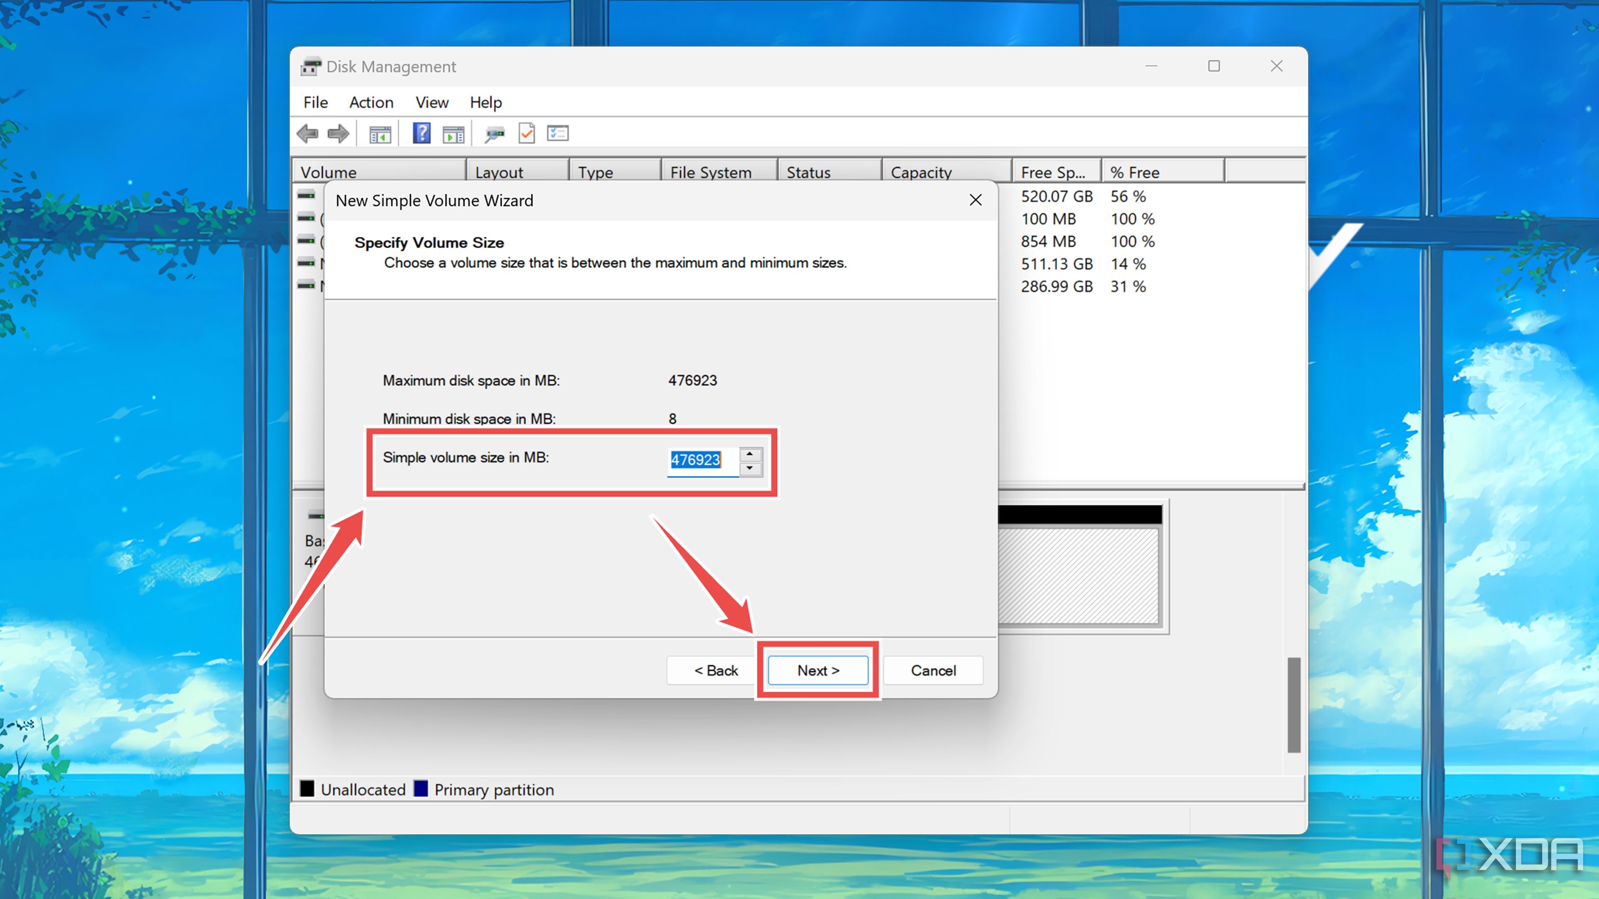Open Help via blue question mark icon

tap(421, 133)
